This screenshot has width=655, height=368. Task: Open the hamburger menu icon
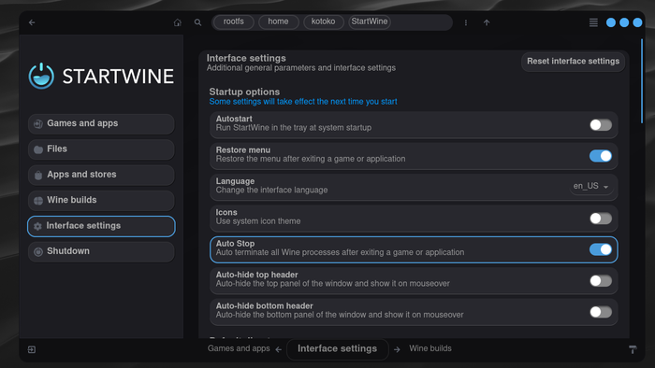593,22
